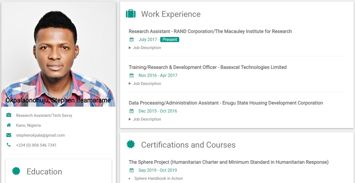This screenshot has width=355, height=183.
Task: Click the green Present badge
Action: point(170,40)
